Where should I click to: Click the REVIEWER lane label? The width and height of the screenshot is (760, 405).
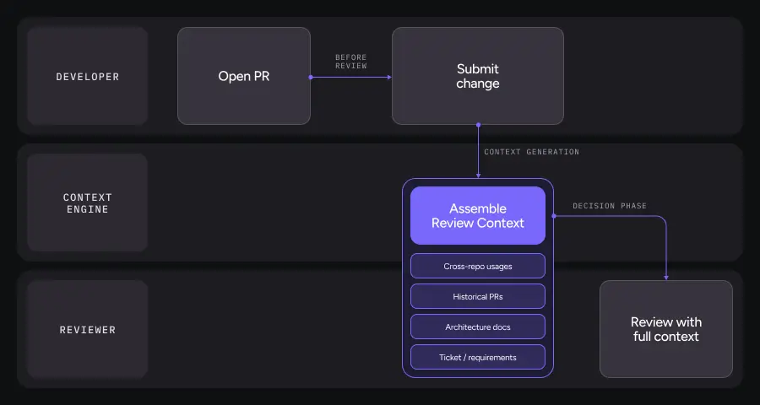(x=87, y=329)
